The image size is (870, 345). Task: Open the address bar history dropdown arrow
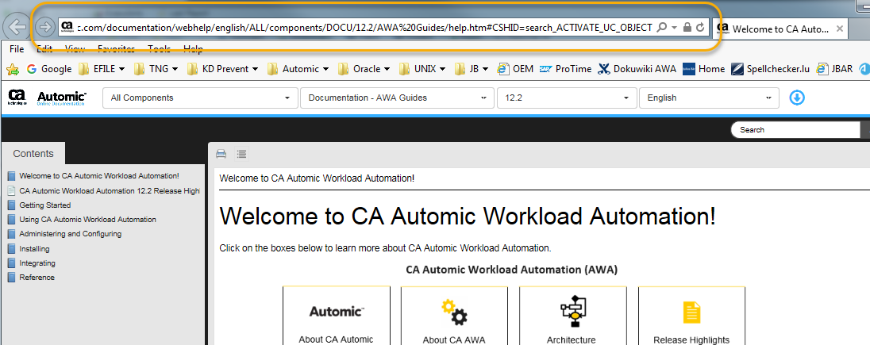pos(674,27)
